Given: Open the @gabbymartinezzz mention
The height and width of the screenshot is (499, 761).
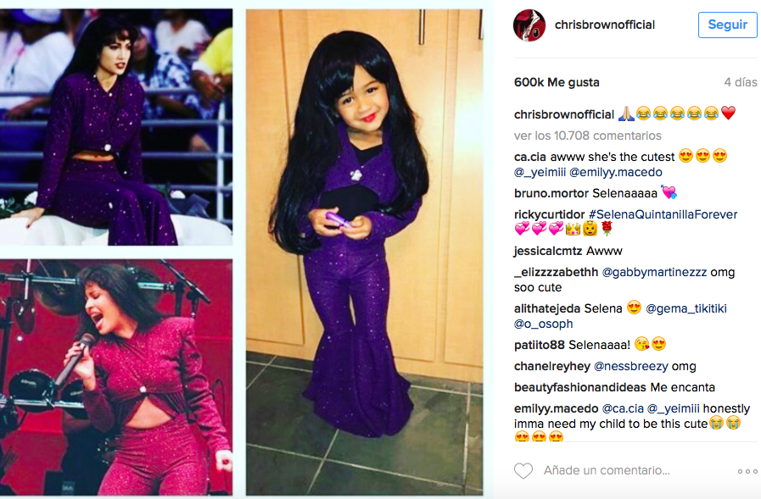Looking at the screenshot, I should click(x=654, y=272).
